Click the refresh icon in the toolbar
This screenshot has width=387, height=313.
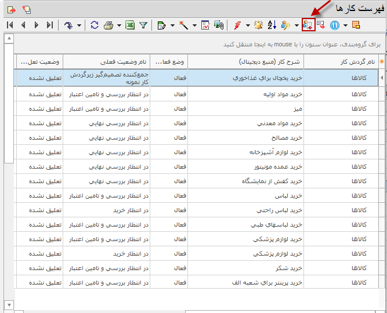pyautogui.click(x=95, y=26)
